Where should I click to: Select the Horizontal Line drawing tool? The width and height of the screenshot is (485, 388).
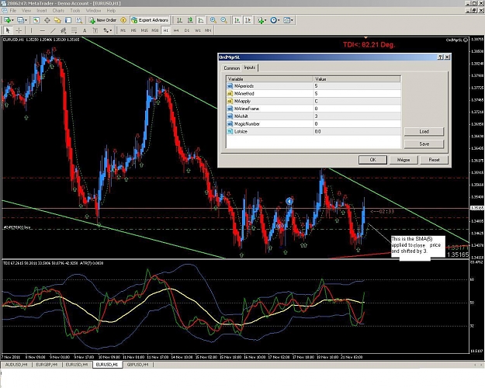click(43, 30)
